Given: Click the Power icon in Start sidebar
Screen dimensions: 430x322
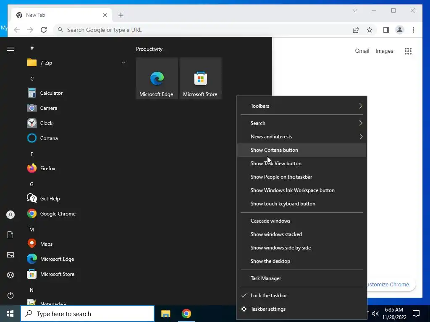Looking at the screenshot, I should 10,295.
